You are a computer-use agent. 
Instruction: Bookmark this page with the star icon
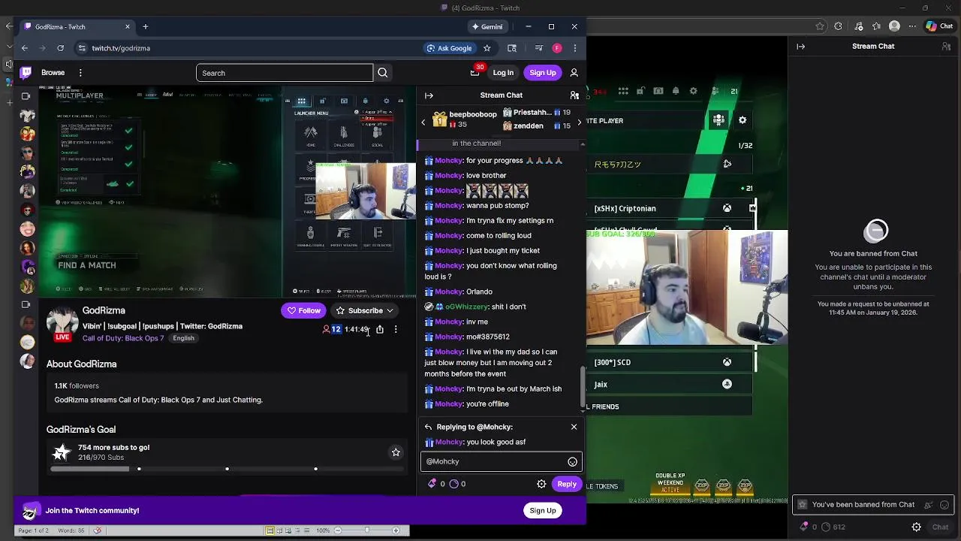pos(487,48)
